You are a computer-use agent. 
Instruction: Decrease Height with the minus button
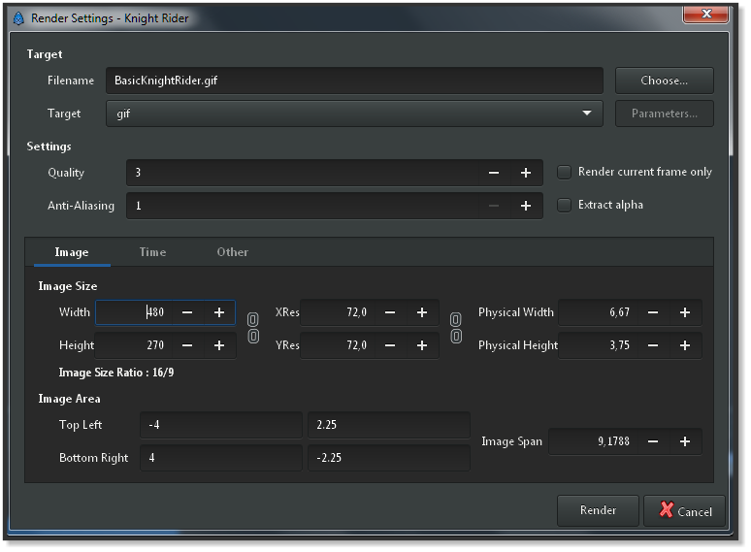[x=187, y=345]
